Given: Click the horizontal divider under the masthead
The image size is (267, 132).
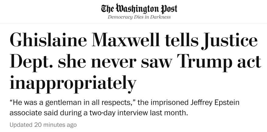Looking at the screenshot, I should pos(133,23).
